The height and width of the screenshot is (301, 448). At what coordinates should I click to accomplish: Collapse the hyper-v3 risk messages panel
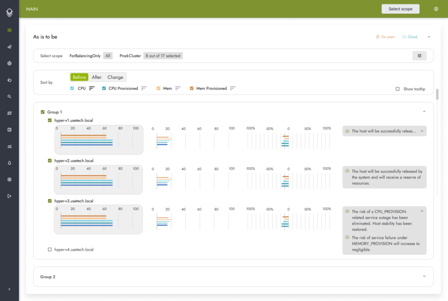tap(422, 211)
